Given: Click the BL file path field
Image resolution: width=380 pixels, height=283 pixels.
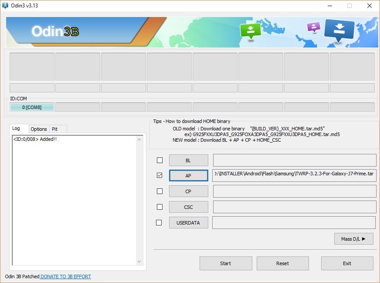Looking at the screenshot, I should [x=295, y=160].
